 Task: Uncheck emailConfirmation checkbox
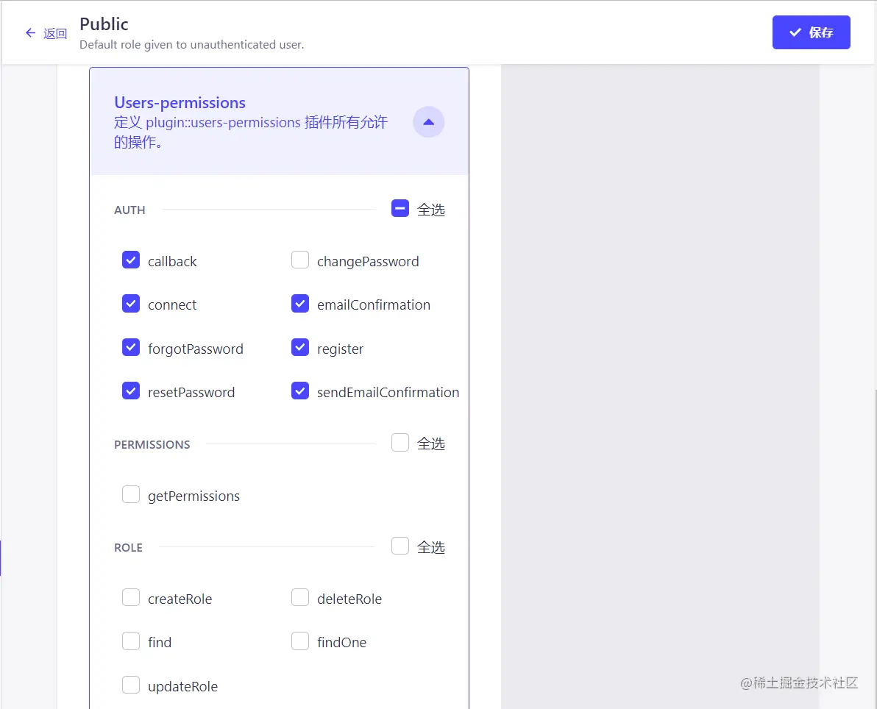(300, 304)
